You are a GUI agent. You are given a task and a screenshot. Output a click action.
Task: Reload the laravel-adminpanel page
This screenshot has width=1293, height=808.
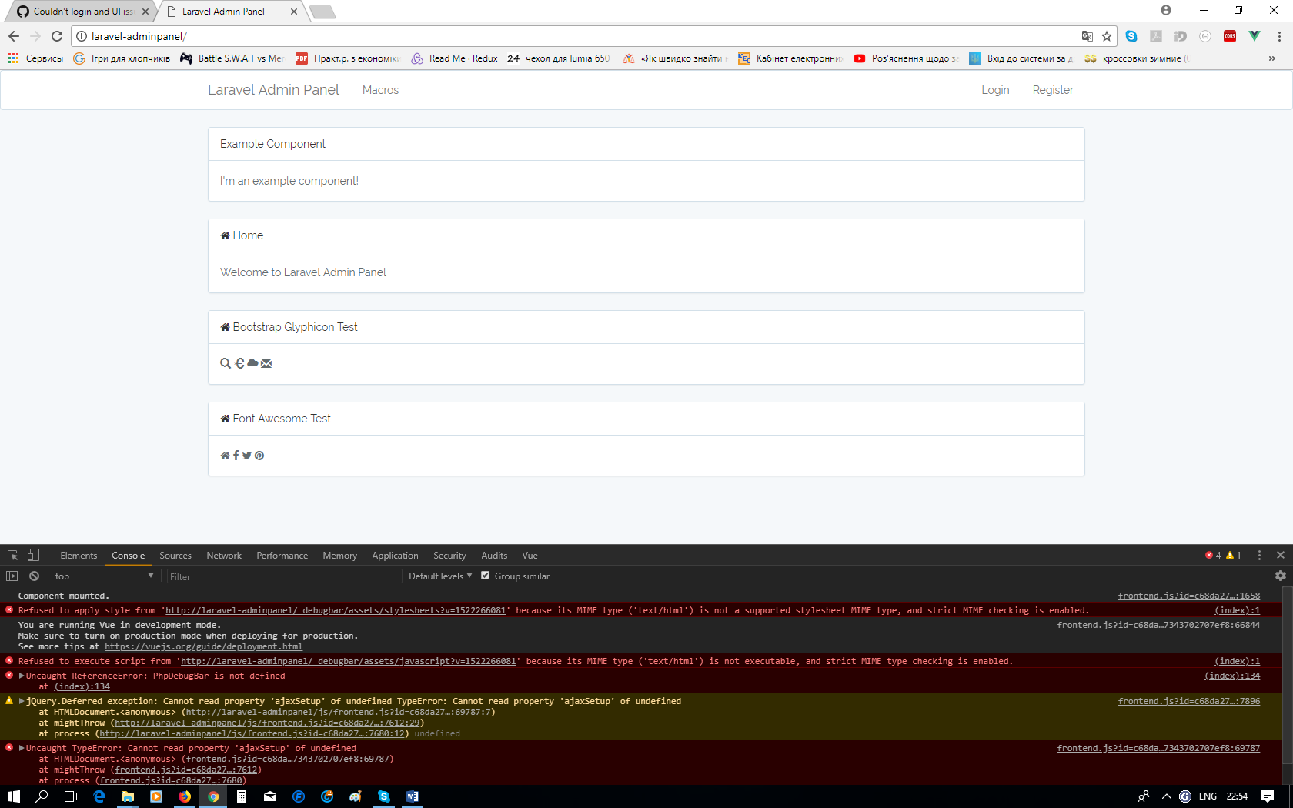point(57,35)
